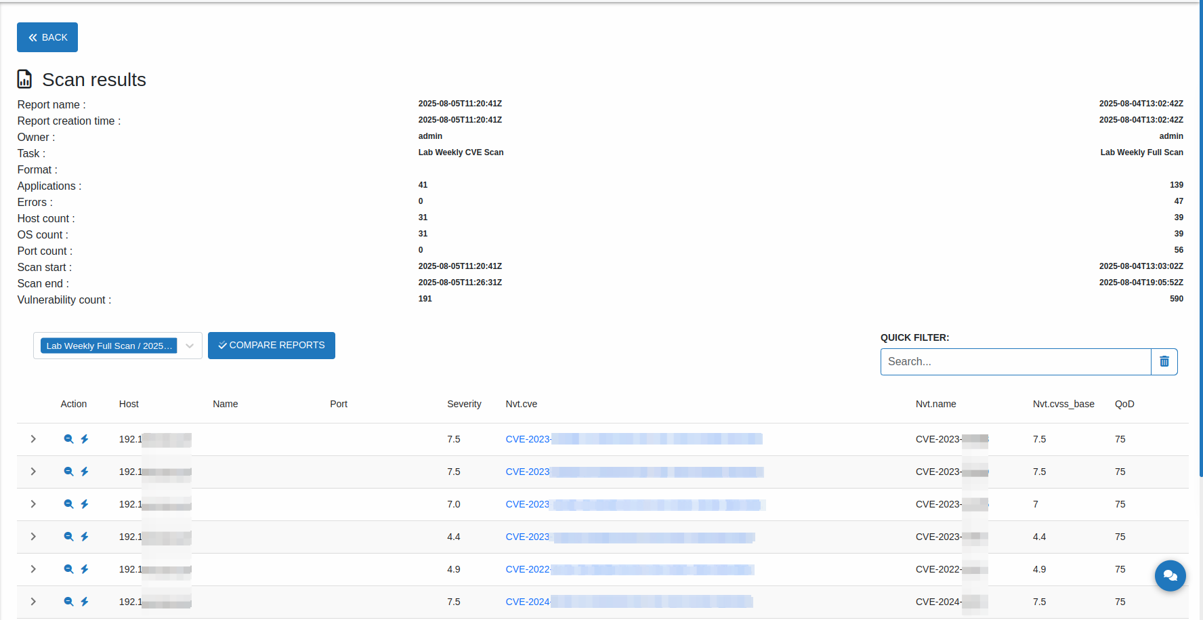
Task: Open the CVE-2023 link in the first row
Action: [528, 439]
